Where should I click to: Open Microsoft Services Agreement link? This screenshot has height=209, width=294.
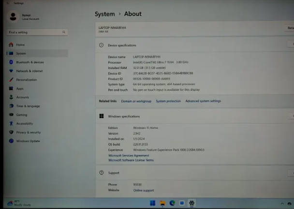click(x=129, y=155)
